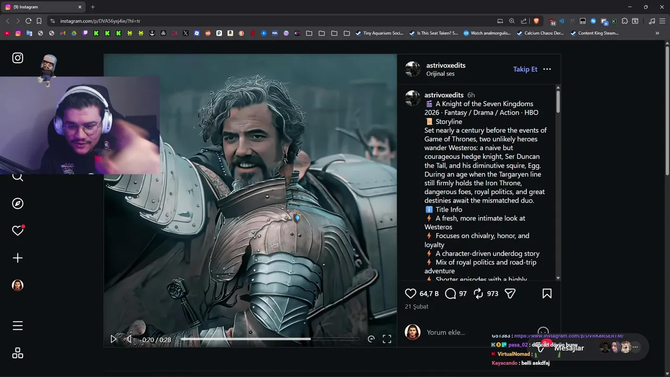This screenshot has width=670, height=377.
Task: Open Amazon bookmark in bookmarks bar
Action: [230, 33]
